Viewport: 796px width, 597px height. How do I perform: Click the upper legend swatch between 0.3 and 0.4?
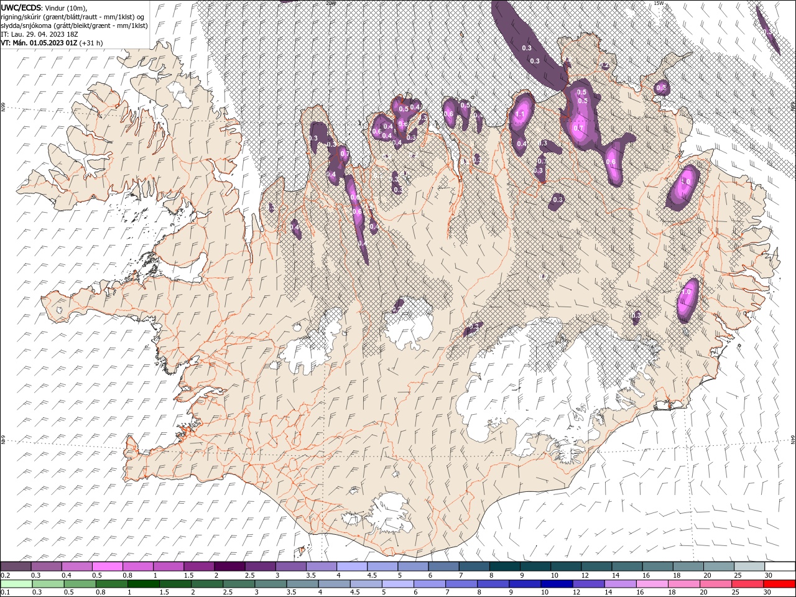pos(47,566)
